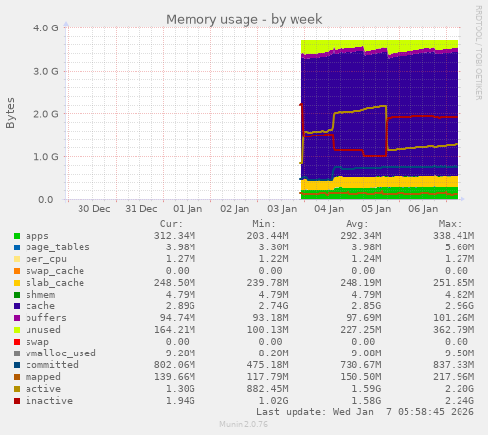The image size is (488, 435).
Task: Select the 'swap_cache' legend label
Action: [55, 271]
